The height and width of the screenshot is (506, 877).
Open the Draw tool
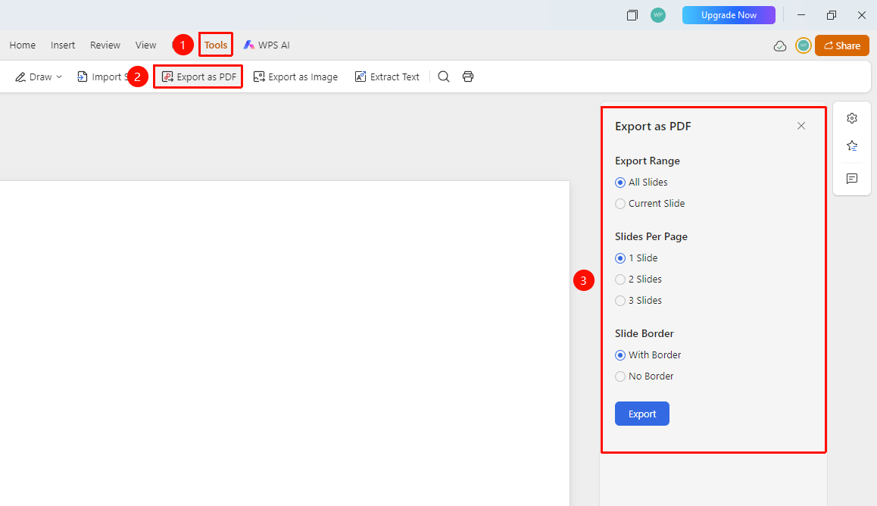pyautogui.click(x=33, y=77)
